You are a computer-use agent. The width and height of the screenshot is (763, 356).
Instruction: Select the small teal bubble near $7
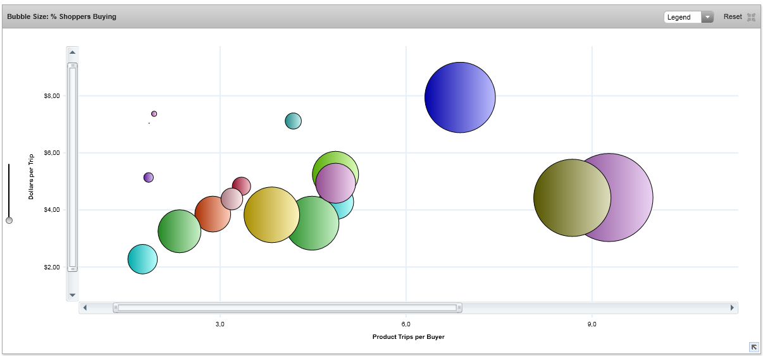(293, 121)
